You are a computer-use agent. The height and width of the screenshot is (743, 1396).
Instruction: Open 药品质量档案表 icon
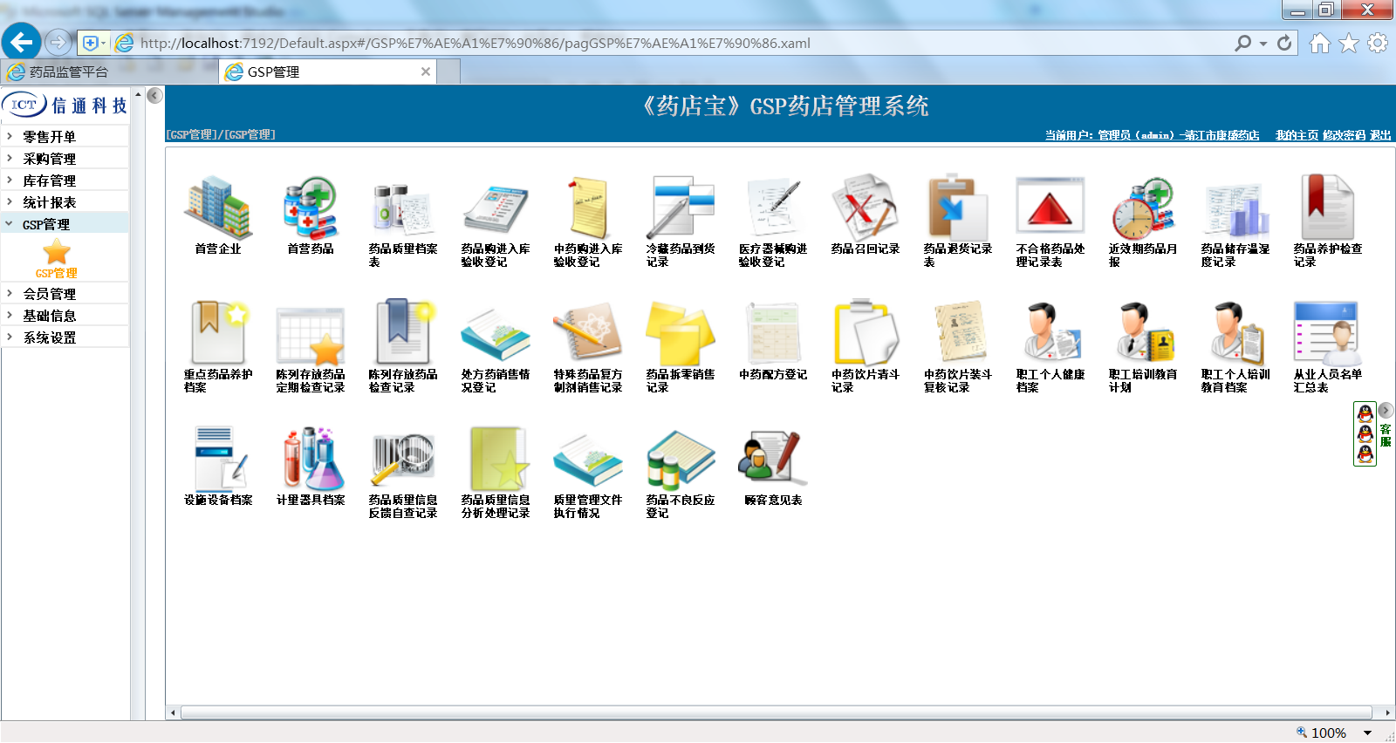pyautogui.click(x=403, y=209)
